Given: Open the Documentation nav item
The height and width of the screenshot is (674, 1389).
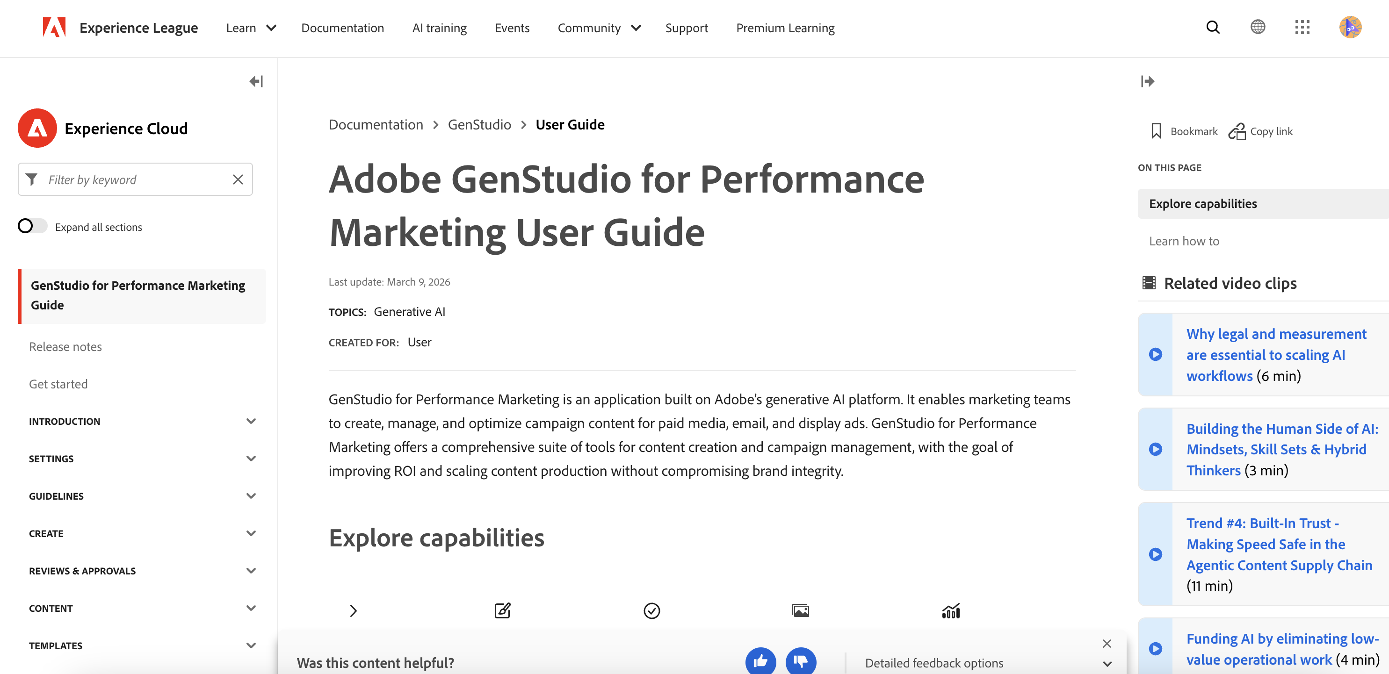Looking at the screenshot, I should tap(342, 28).
